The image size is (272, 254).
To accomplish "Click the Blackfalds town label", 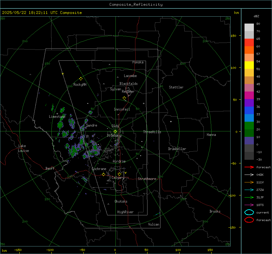I will [x=128, y=84].
